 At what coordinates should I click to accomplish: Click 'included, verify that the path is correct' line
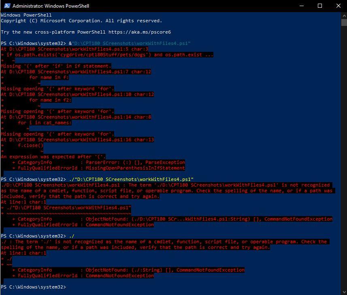coord(80,196)
